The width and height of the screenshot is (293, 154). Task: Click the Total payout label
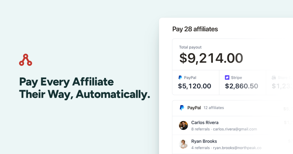(x=190, y=47)
